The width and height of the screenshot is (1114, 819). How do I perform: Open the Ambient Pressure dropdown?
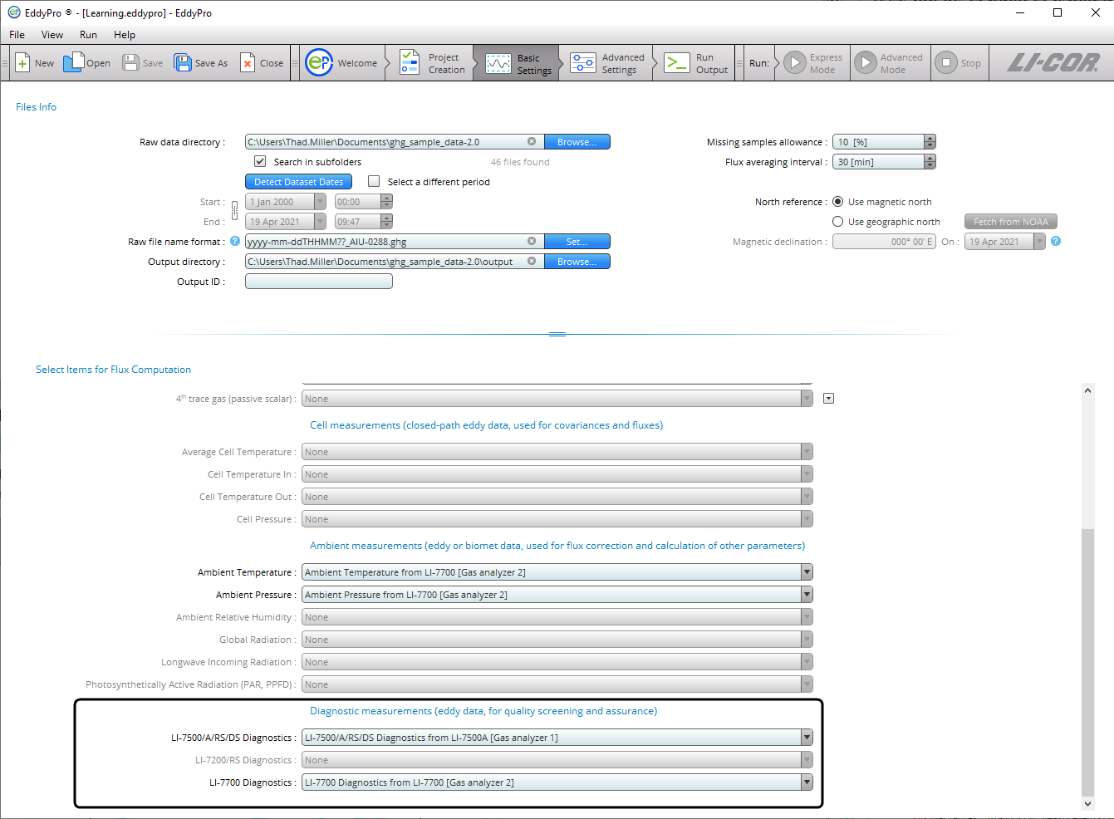pos(806,595)
